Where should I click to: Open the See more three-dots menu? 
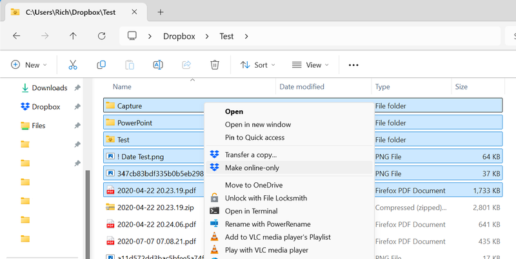click(353, 65)
